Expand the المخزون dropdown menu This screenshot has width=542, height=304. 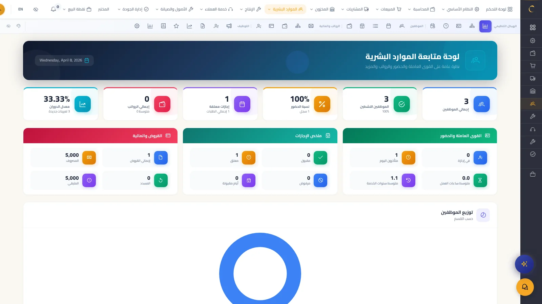[322, 9]
